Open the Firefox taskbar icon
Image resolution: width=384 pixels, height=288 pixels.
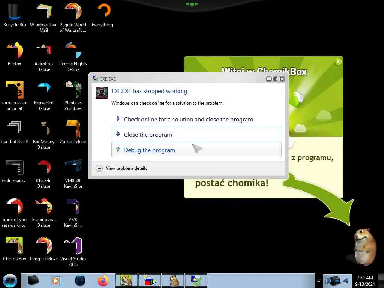point(103,280)
